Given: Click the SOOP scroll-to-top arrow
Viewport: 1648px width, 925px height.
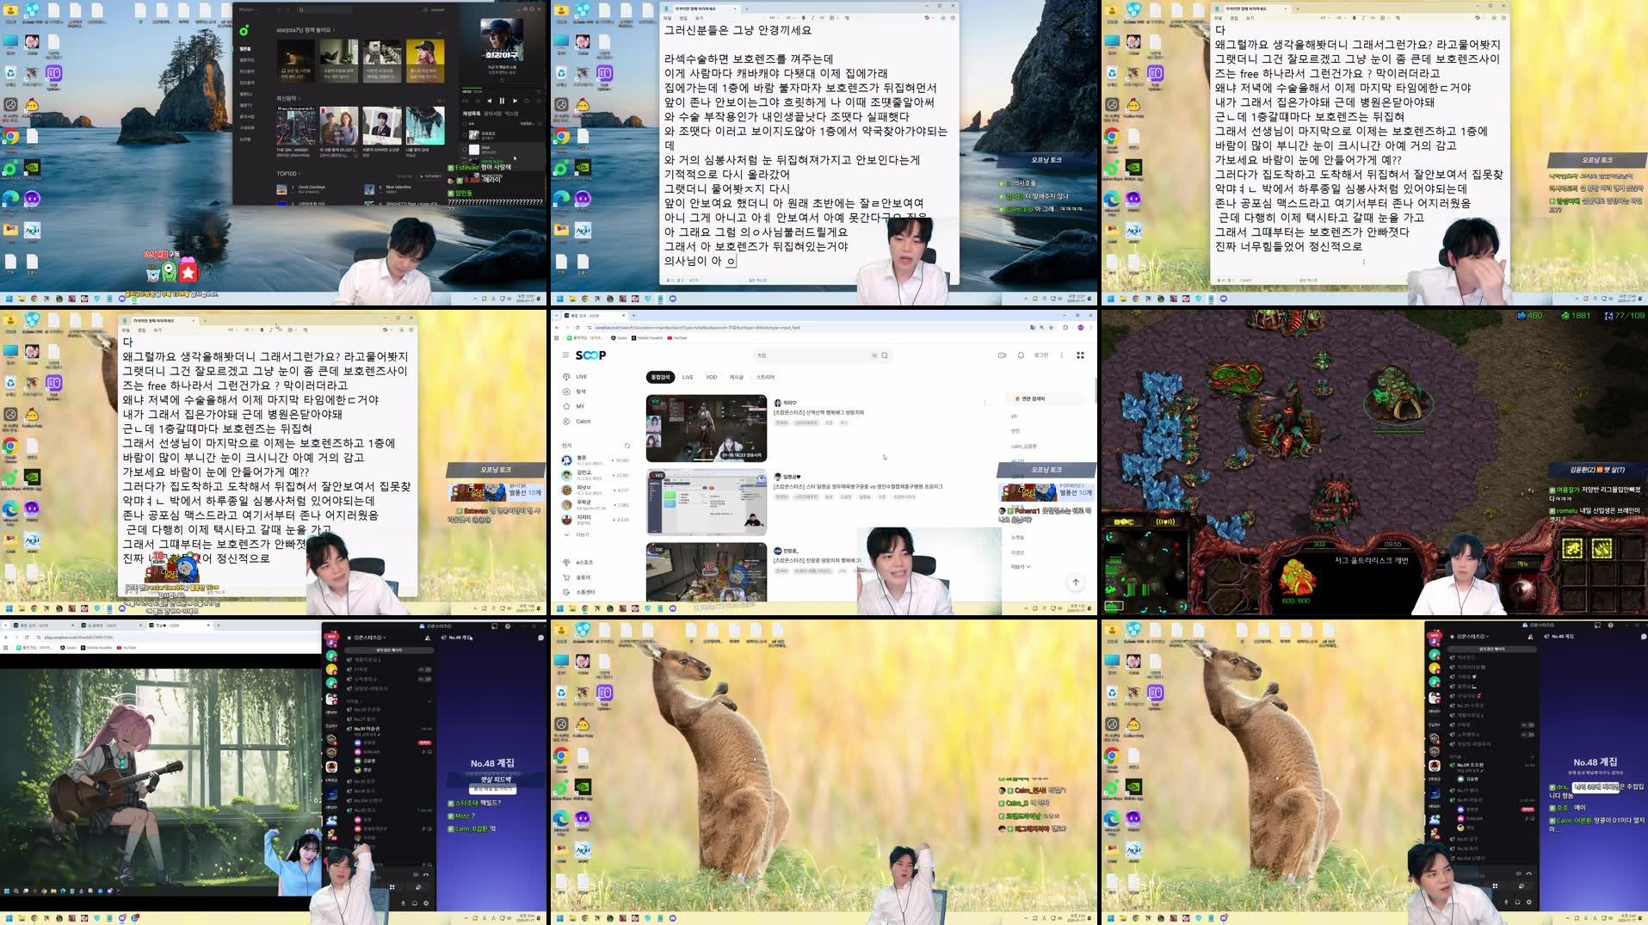Looking at the screenshot, I should pos(1075,583).
